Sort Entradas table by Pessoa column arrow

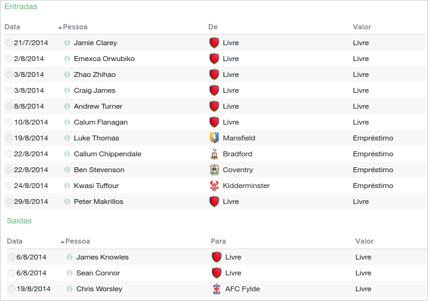(x=60, y=27)
